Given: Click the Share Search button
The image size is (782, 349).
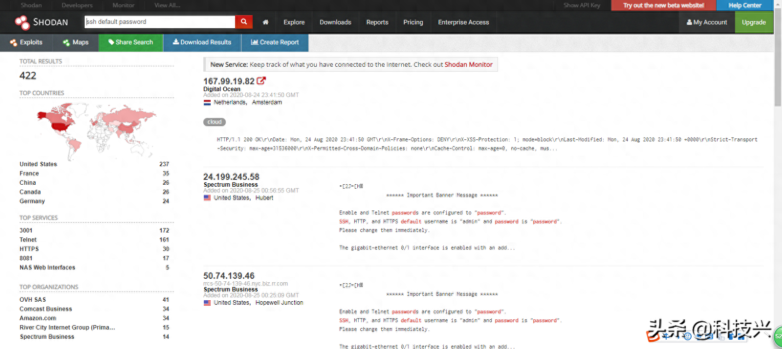Looking at the screenshot, I should [130, 42].
